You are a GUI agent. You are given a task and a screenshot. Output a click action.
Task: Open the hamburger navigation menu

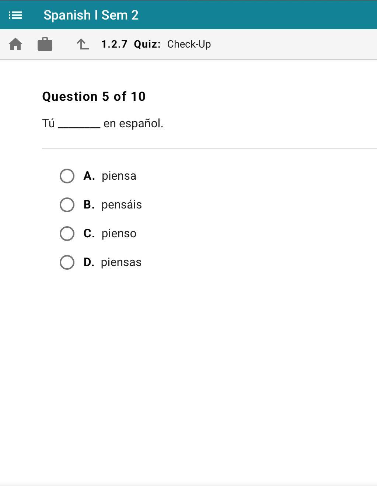[x=15, y=15]
